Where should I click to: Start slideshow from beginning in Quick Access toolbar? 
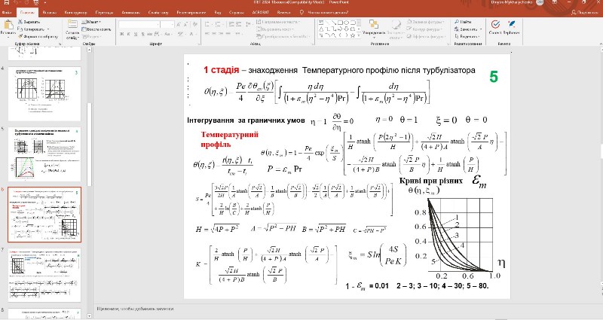pos(35,2)
